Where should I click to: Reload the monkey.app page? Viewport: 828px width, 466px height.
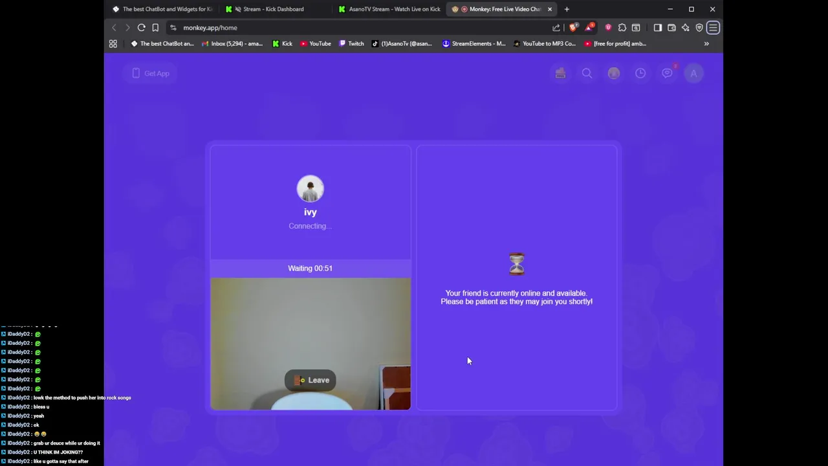click(x=141, y=28)
